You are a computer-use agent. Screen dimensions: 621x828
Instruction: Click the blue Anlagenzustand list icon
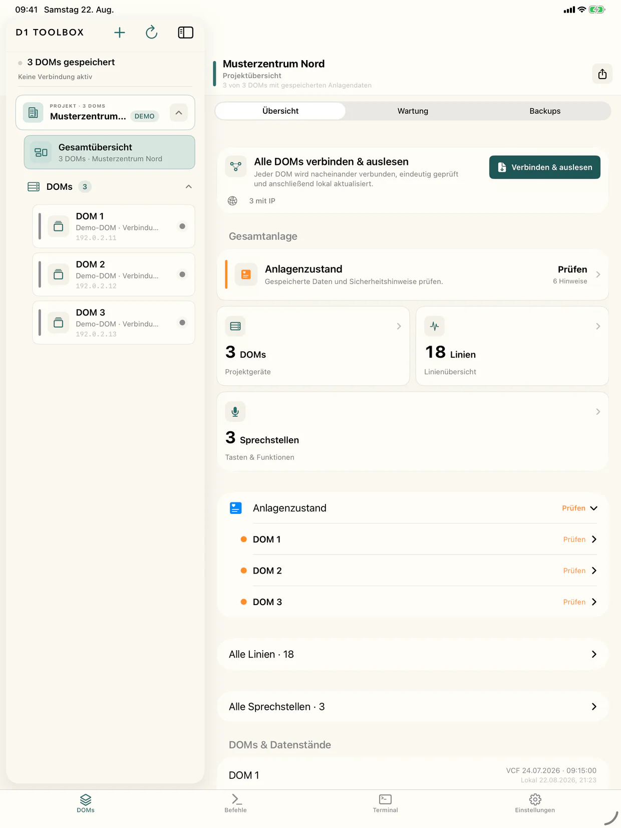[x=235, y=508]
